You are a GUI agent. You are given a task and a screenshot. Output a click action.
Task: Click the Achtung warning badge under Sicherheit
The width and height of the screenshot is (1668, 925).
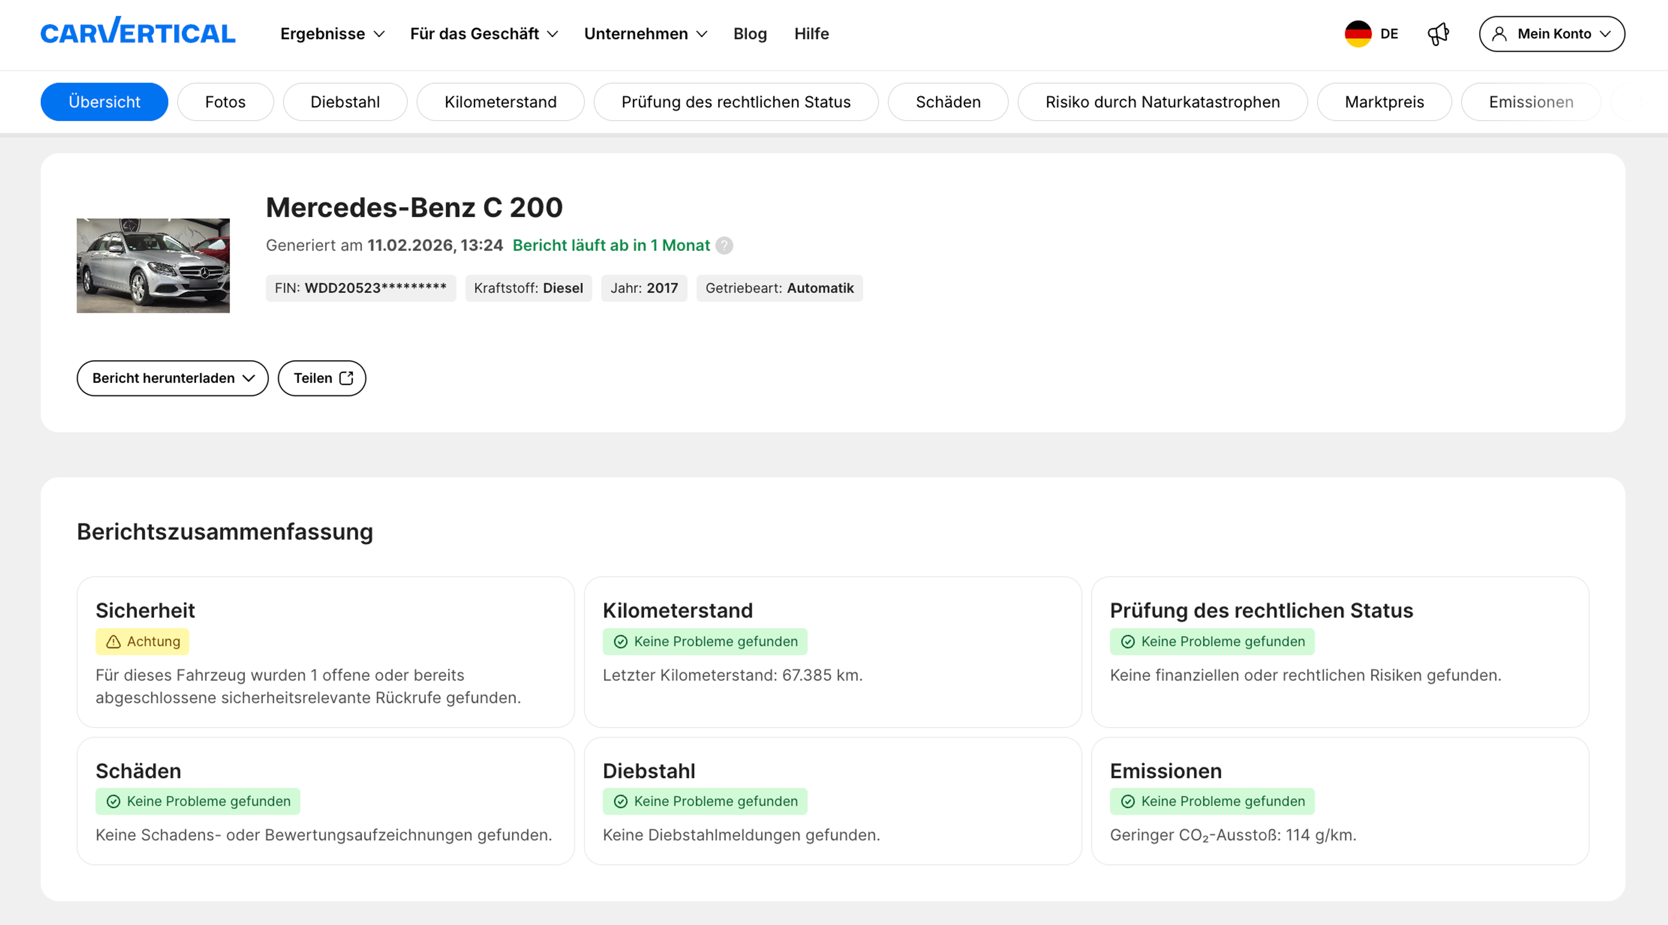click(x=142, y=641)
